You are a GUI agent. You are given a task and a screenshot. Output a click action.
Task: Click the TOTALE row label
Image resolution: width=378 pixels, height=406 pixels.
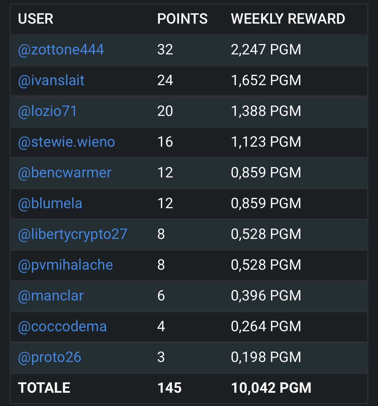click(44, 388)
